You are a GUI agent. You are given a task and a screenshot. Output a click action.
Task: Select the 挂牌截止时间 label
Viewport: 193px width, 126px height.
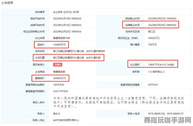pyautogui.click(x=132, y=25)
